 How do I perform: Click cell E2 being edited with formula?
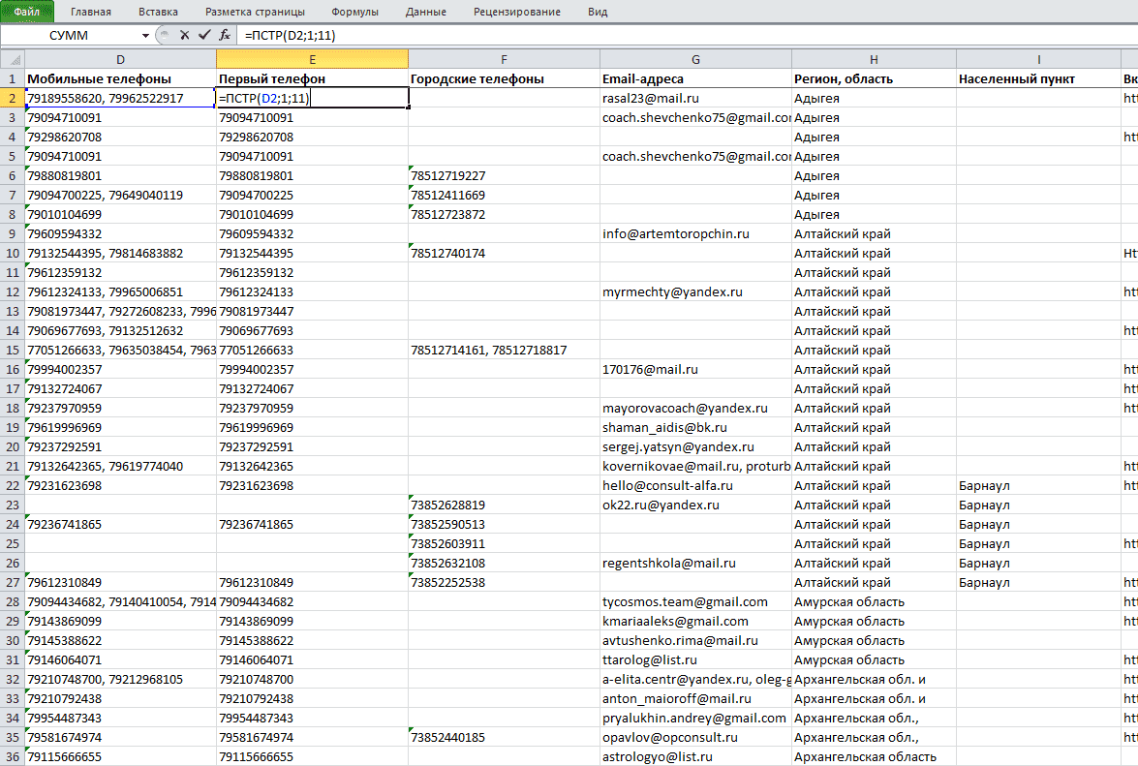click(312, 98)
